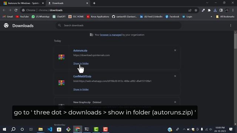This screenshot has width=237, height=133.
Task: Go back with the browser back arrow
Action: point(4,10)
